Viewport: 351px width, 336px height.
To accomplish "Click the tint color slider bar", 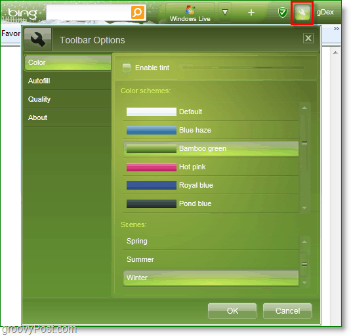I will click(x=243, y=68).
